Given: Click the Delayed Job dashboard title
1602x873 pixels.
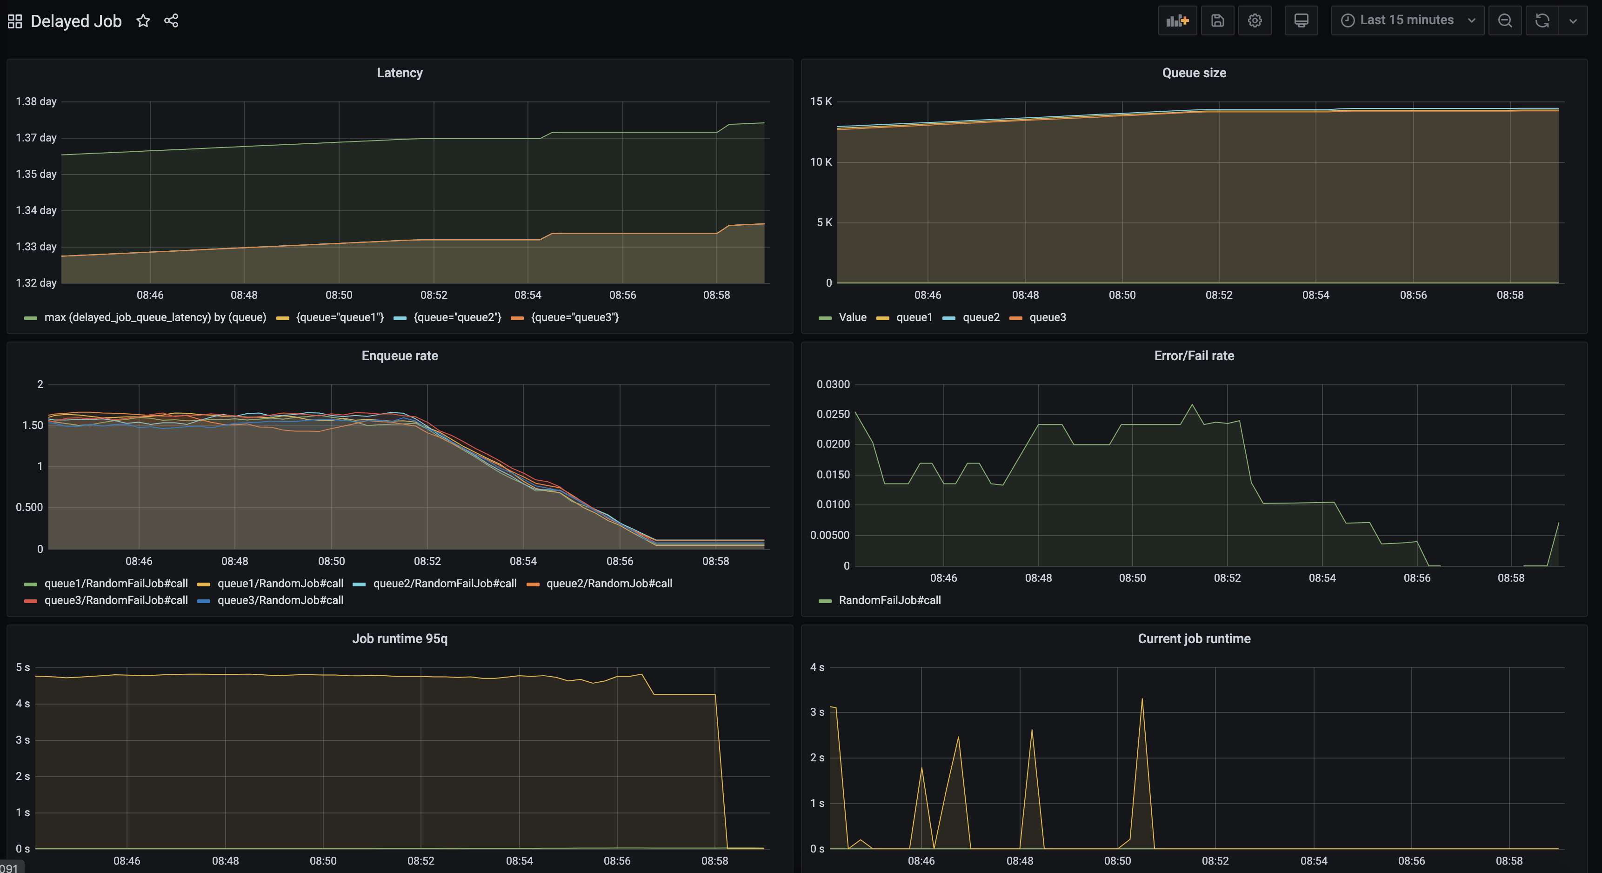Looking at the screenshot, I should (76, 21).
